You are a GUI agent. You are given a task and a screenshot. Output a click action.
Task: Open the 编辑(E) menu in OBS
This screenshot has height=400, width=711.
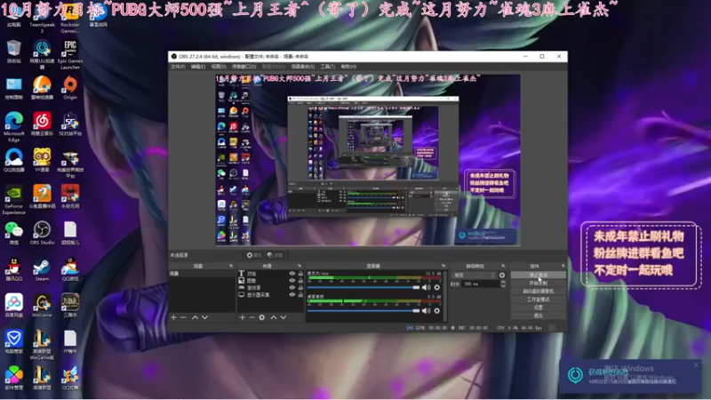pos(197,67)
